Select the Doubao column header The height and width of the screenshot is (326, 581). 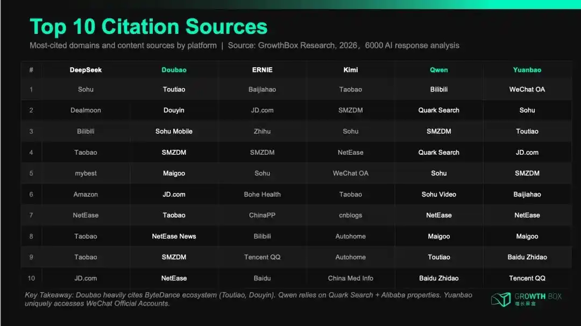[x=174, y=70]
